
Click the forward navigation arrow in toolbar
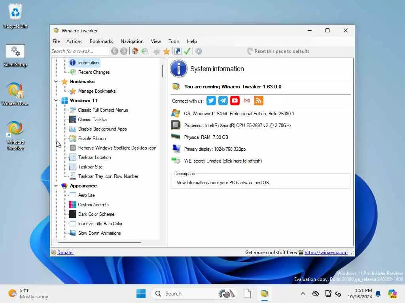point(124,51)
